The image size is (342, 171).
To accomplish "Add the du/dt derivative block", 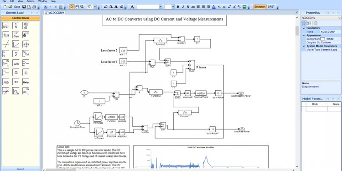I will point(26,26).
